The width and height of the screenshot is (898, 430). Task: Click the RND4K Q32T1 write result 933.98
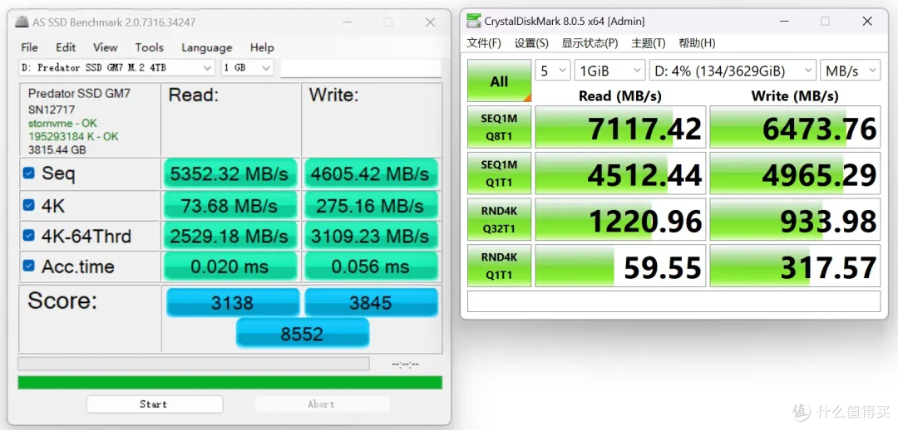[x=795, y=220]
